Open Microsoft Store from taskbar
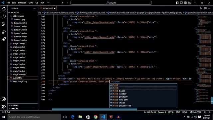This screenshot has height=120, width=213. [88, 117]
